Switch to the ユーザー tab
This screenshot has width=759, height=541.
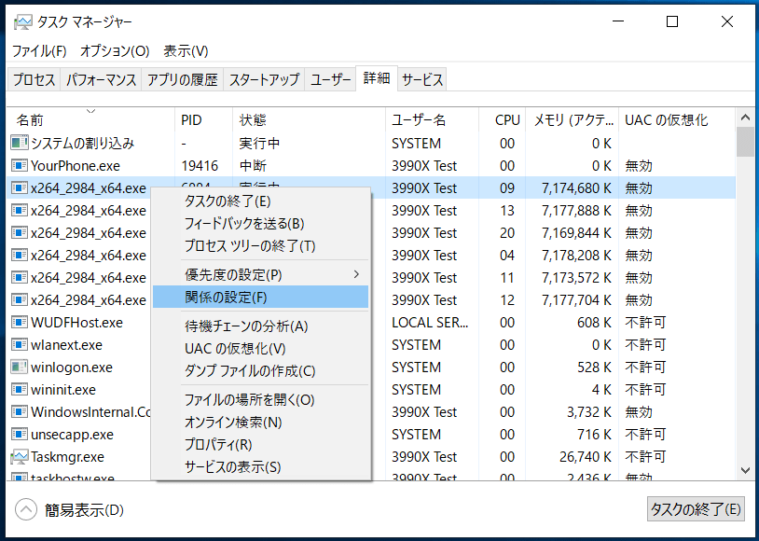coord(331,79)
